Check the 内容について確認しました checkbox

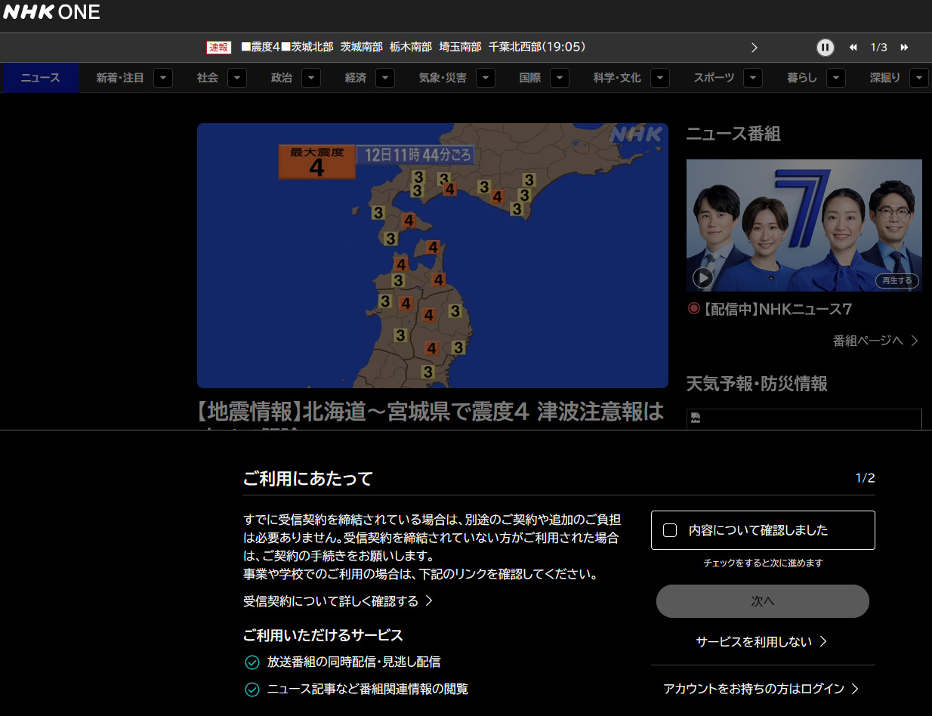(x=670, y=530)
